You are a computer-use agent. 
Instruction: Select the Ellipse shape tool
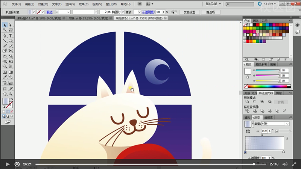pyautogui.click(x=11, y=41)
